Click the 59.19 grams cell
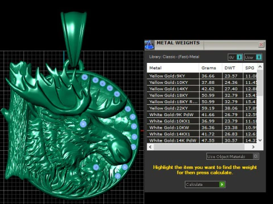This screenshot has height=204, width=273. coord(210,108)
